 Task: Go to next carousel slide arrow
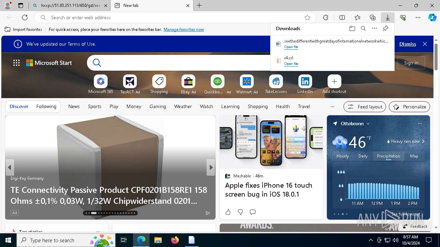click(211, 167)
